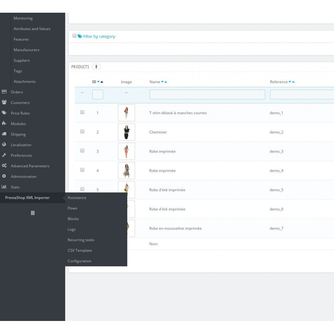This screenshot has width=334, height=334.
Task: Sort Reference column descending arrow
Action: pyautogui.click(x=290, y=82)
